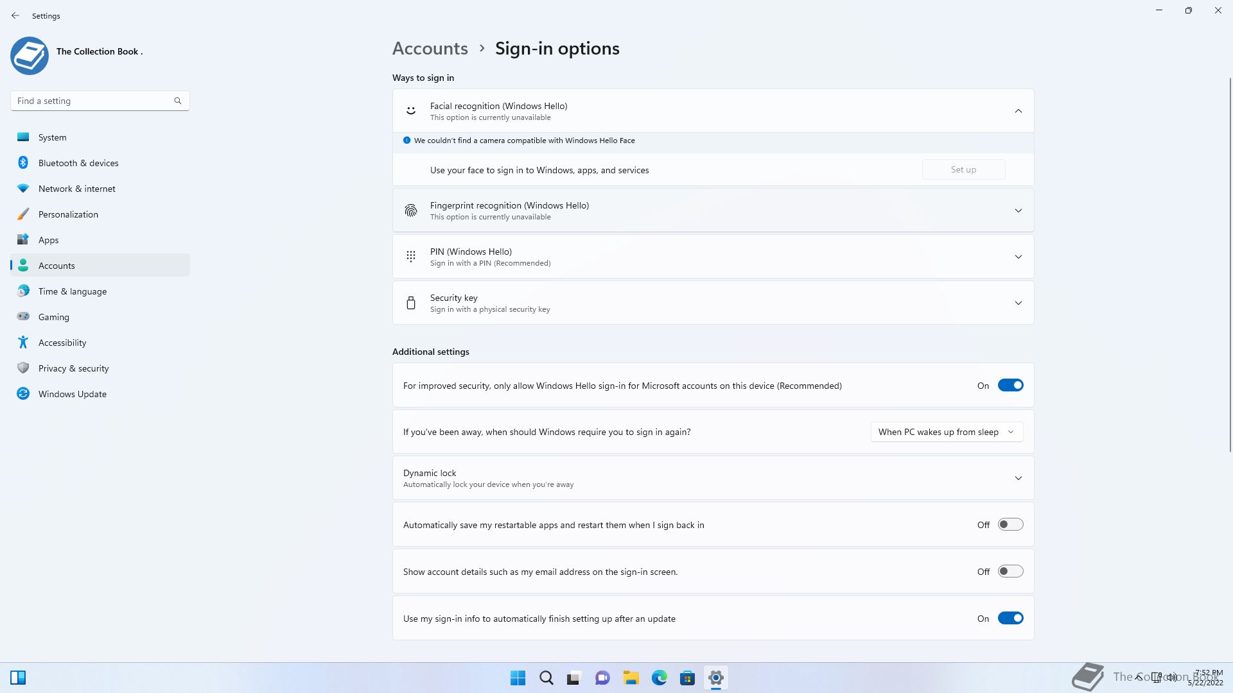This screenshot has height=693, width=1233.
Task: Open Privacy & security settings
Action: tap(100, 368)
